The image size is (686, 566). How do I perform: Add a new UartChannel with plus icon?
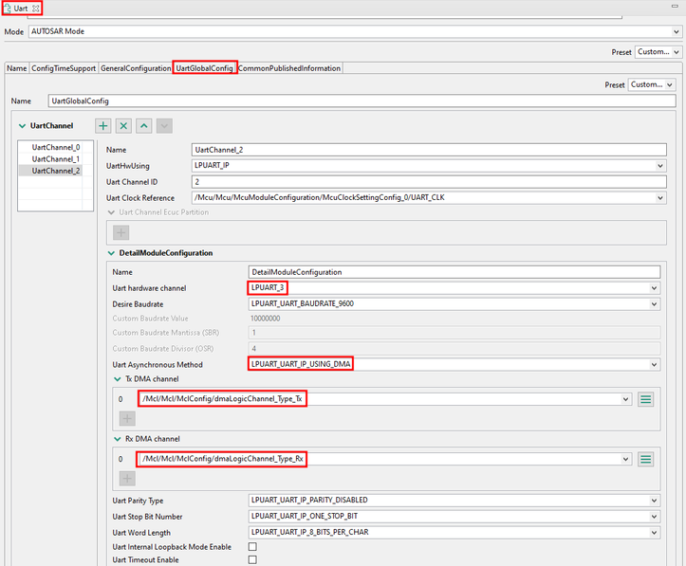(x=103, y=126)
